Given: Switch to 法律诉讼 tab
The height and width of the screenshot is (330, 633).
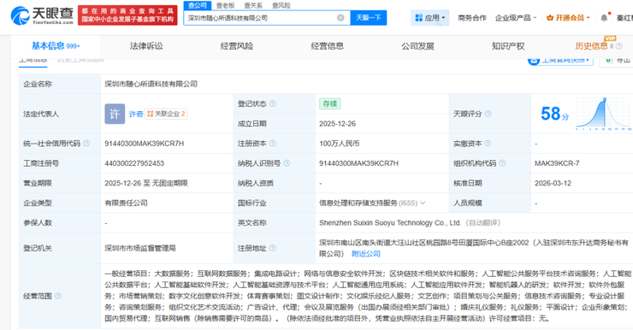Looking at the screenshot, I should pos(146,46).
